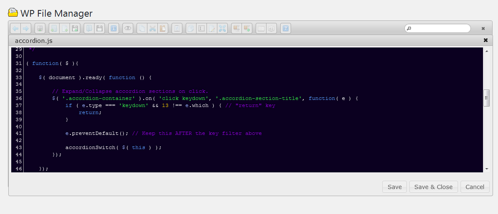Click the scissors cut icon
The image size is (498, 214).
pyautogui.click(x=152, y=28)
